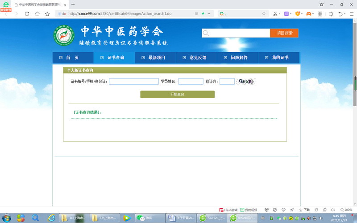357x223 pixels.
Task: Click the QR code icon in address bar
Action: pyautogui.click(x=196, y=14)
